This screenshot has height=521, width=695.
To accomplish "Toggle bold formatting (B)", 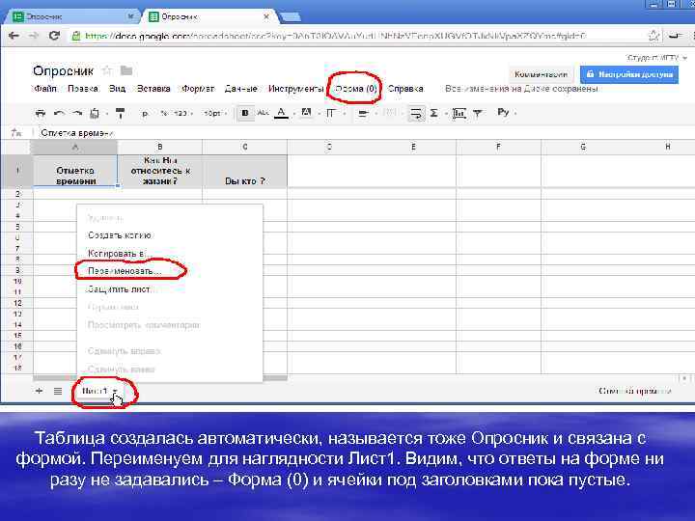I will [x=244, y=114].
